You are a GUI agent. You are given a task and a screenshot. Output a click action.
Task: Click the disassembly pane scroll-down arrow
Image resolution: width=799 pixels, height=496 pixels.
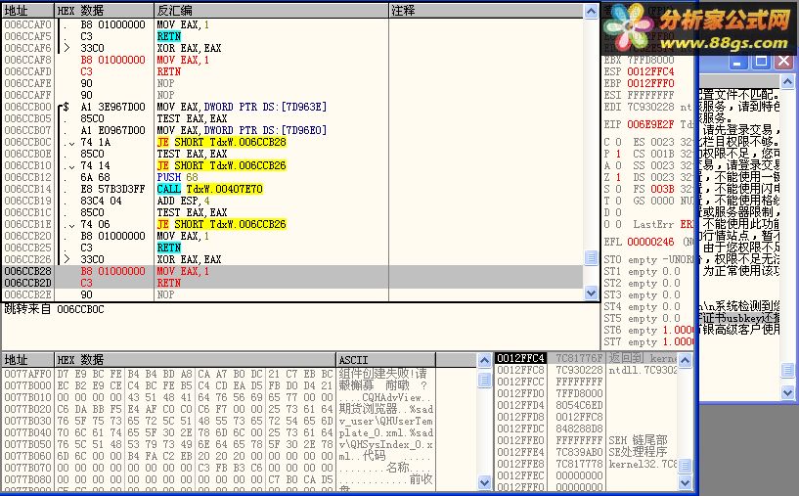tap(591, 293)
